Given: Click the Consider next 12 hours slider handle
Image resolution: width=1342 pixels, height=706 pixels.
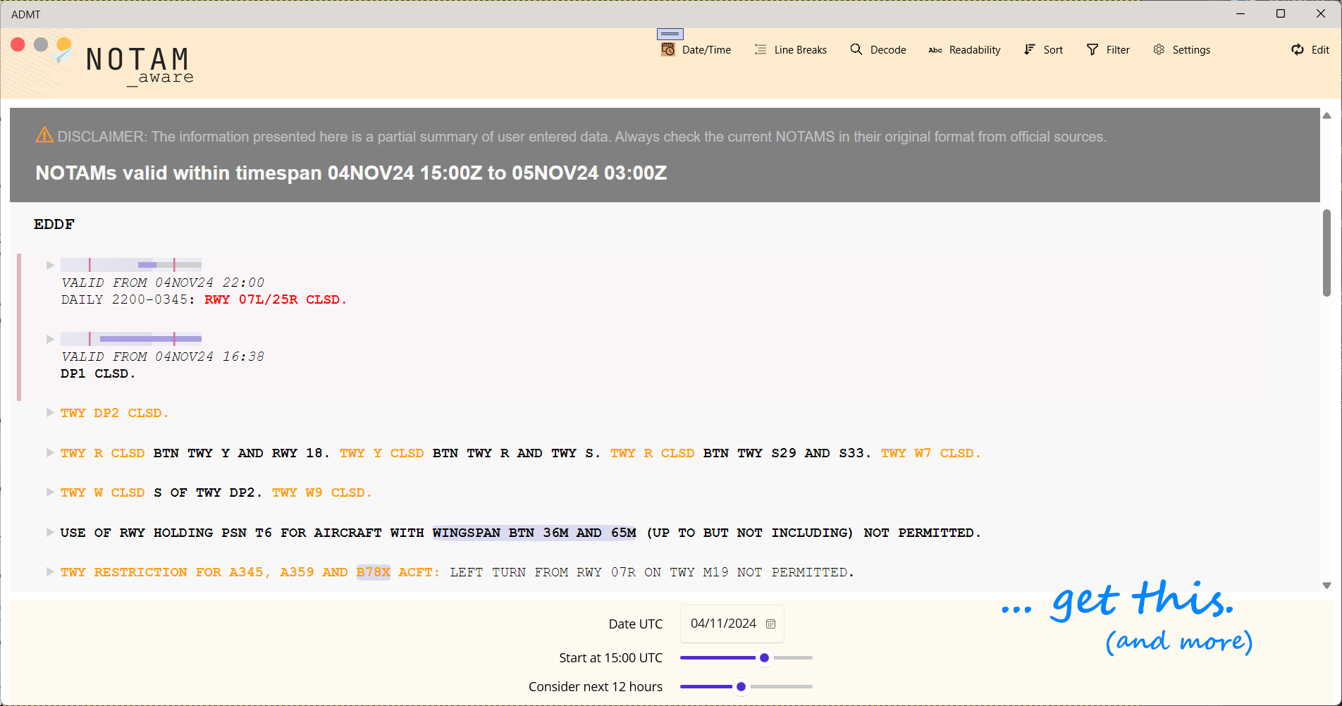Looking at the screenshot, I should click(x=741, y=687).
